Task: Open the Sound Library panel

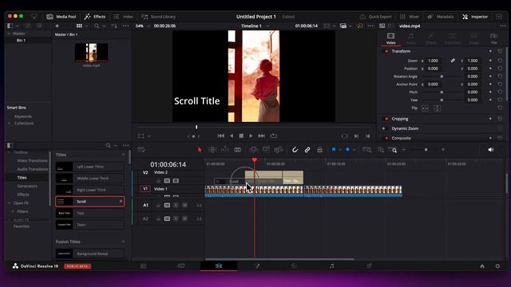Action: click(x=159, y=17)
